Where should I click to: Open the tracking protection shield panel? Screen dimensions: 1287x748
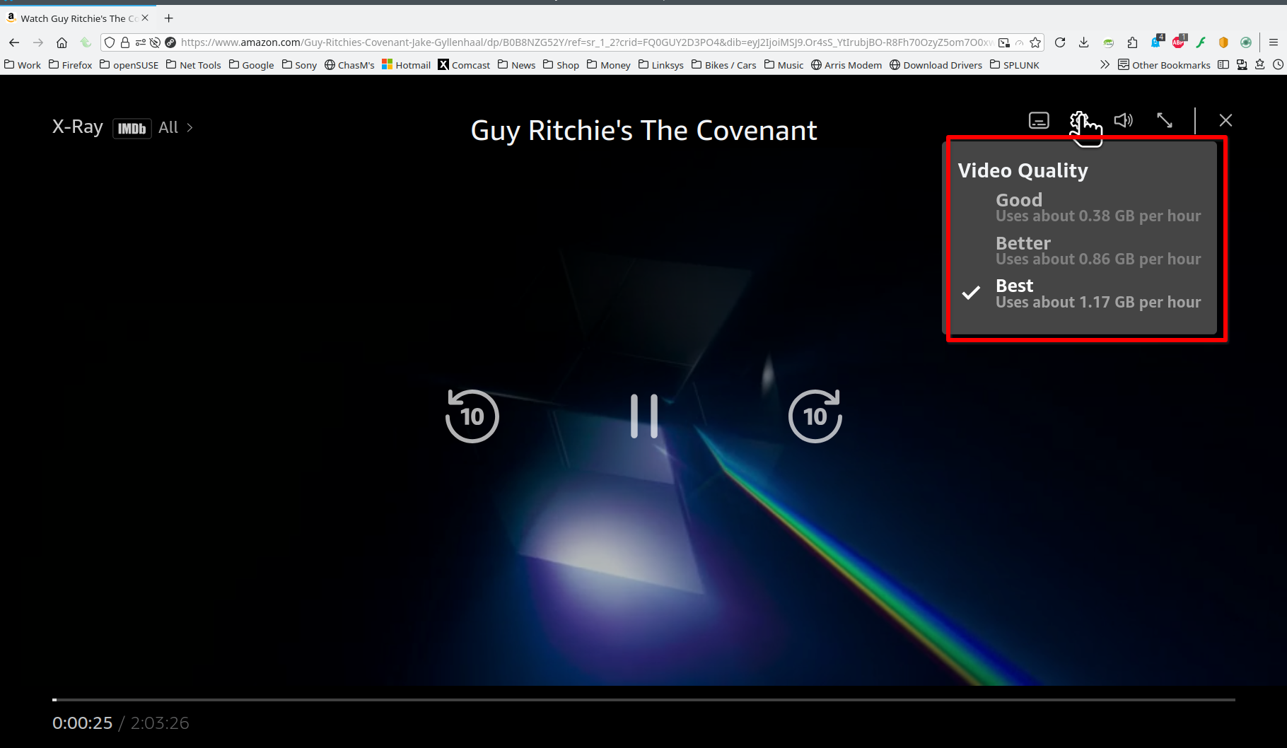pos(110,42)
